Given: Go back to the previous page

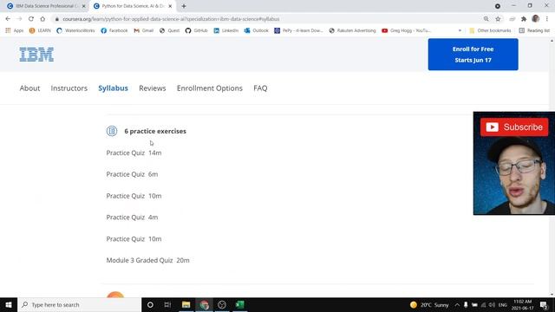Looking at the screenshot, I should (x=8, y=19).
